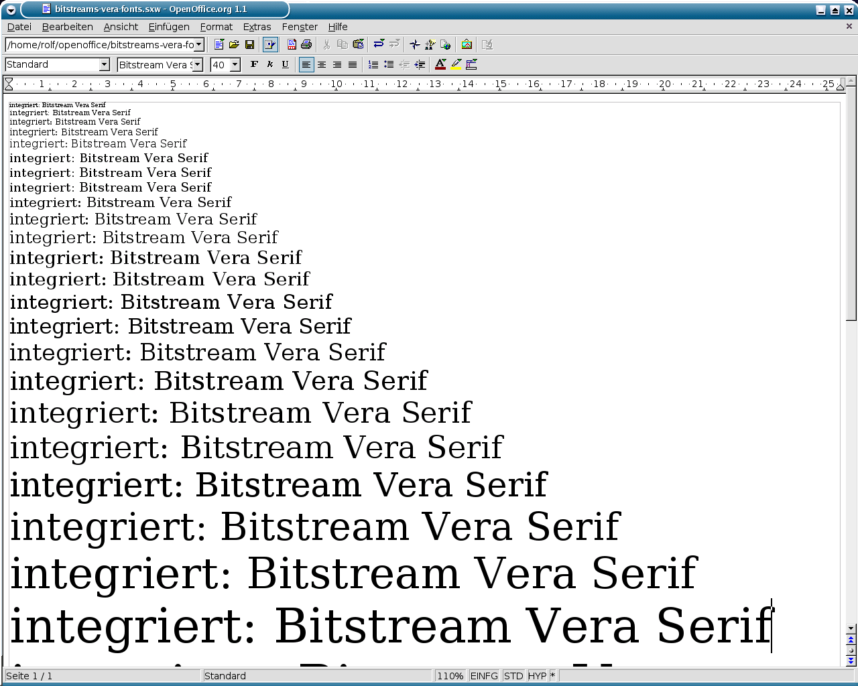Open the font size dropdown showing 40
Viewport: 858px width, 686px height.
tap(235, 65)
